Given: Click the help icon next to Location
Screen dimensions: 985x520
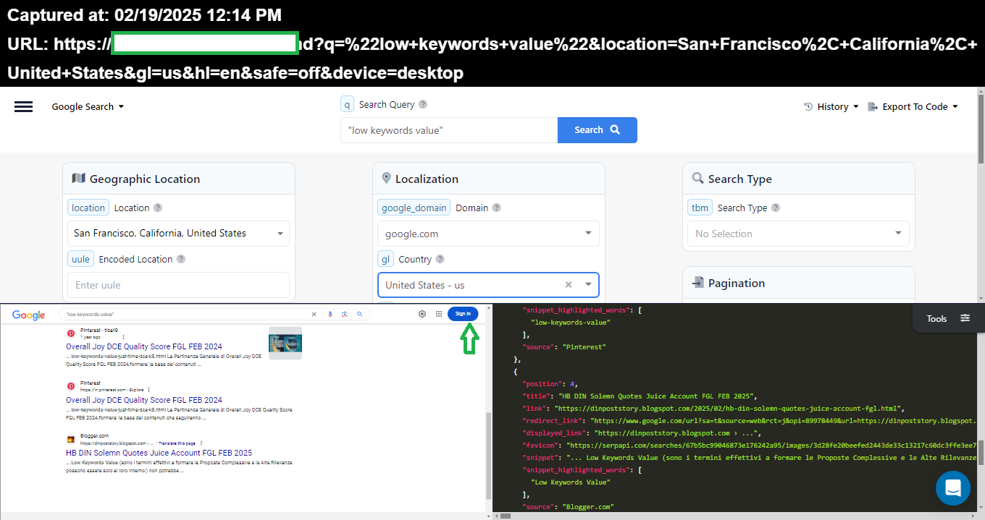Looking at the screenshot, I should [x=158, y=208].
